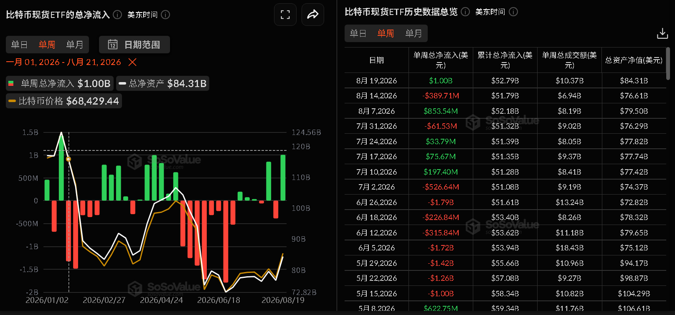Click the share arrow icon
The width and height of the screenshot is (675, 315).
click(x=313, y=15)
